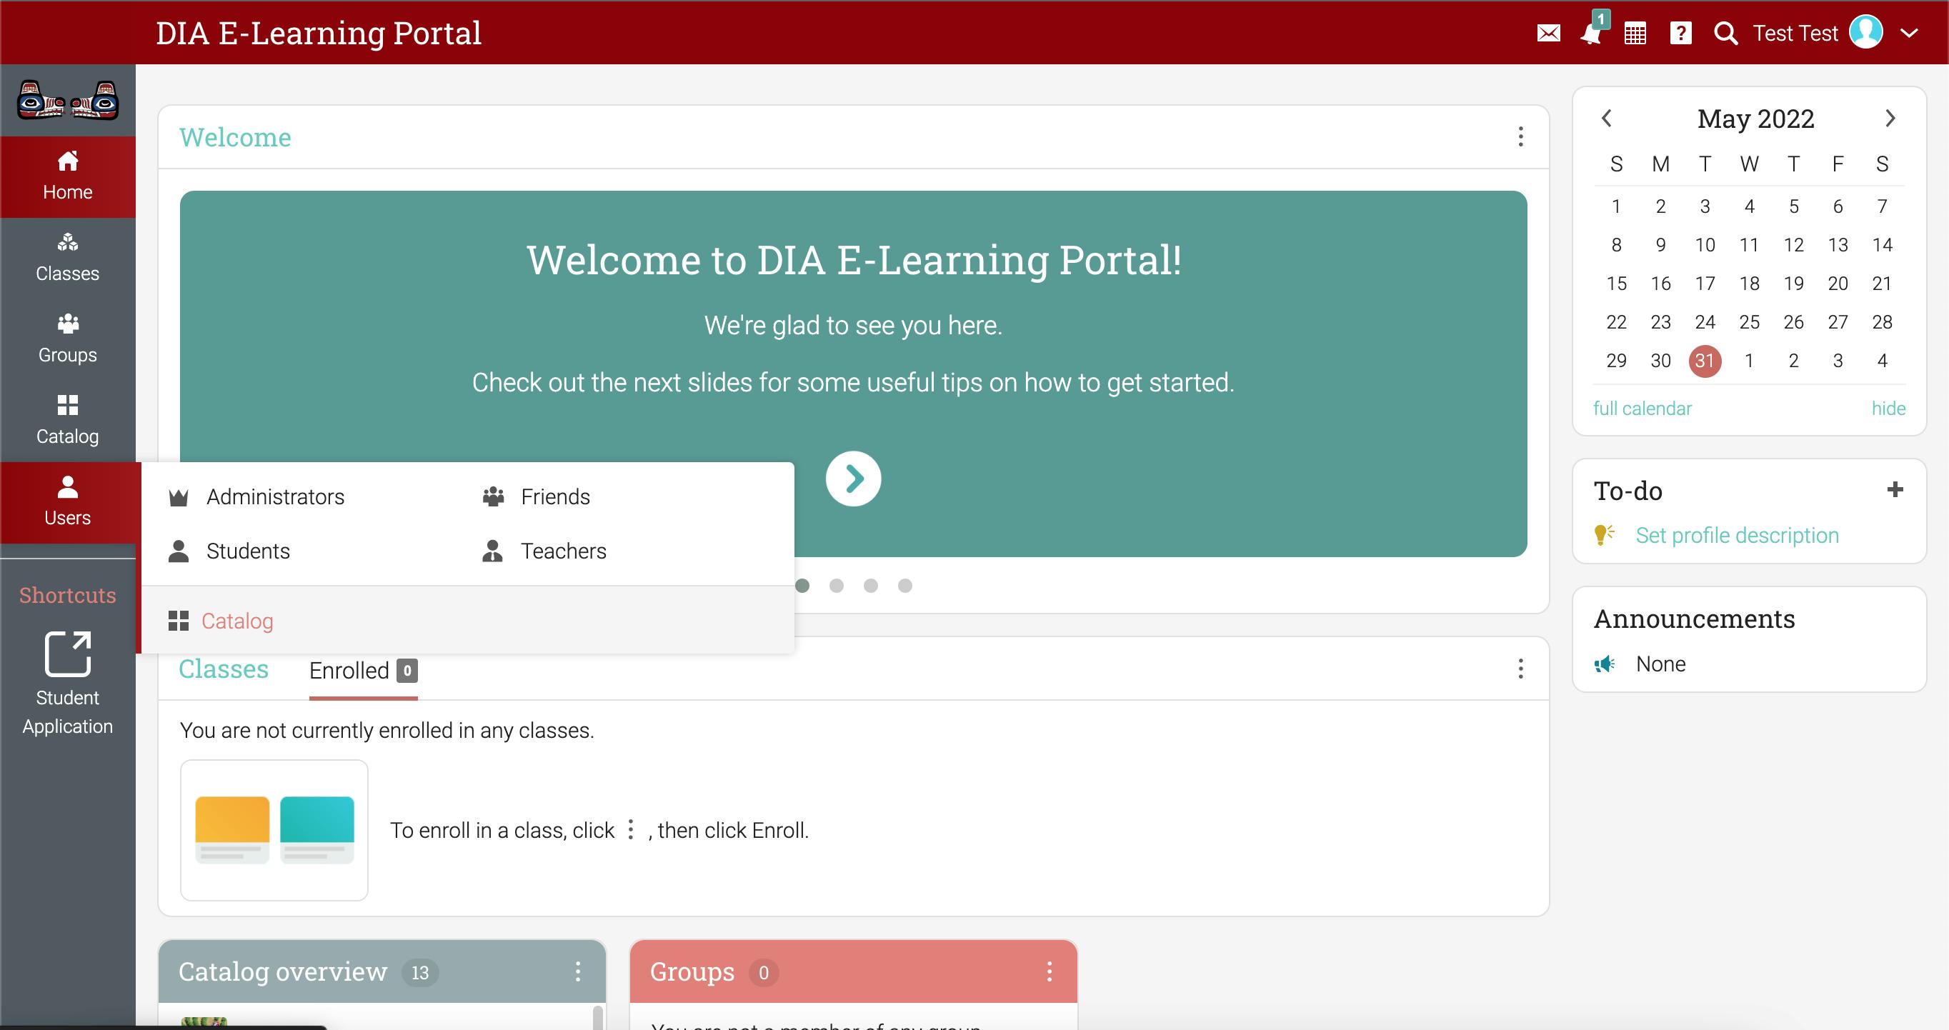
Task: Open the Student Application shortcut
Action: click(67, 682)
